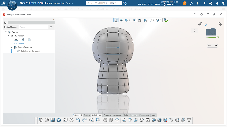Pin the xShape widget panel
227x127 pixels.
214,14
